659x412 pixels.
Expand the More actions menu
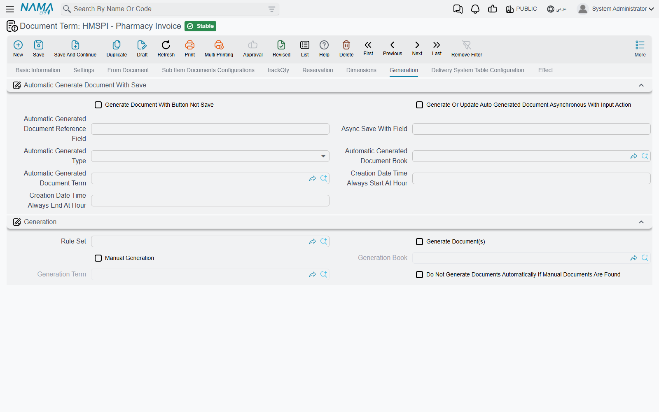click(x=640, y=49)
